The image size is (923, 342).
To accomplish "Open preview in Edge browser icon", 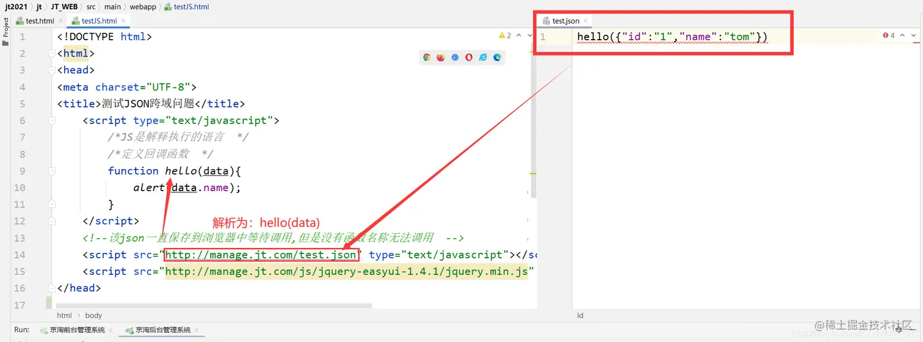I will 497,57.
